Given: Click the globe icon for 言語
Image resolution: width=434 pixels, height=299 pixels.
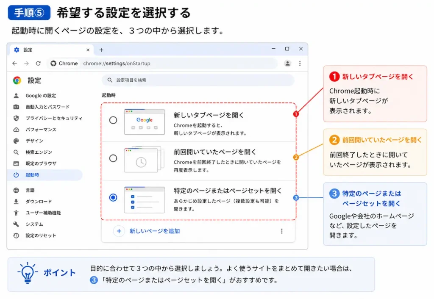Looking at the screenshot, I should coord(17,190).
